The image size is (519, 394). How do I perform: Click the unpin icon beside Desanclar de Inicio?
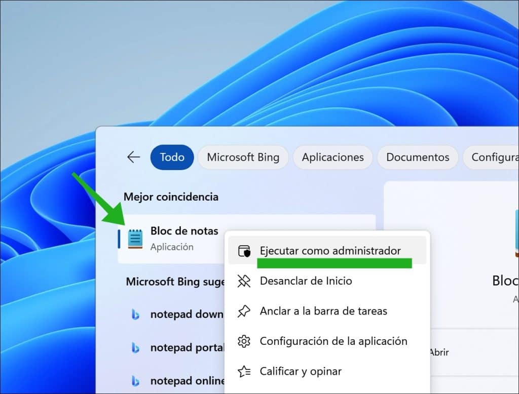click(x=244, y=281)
